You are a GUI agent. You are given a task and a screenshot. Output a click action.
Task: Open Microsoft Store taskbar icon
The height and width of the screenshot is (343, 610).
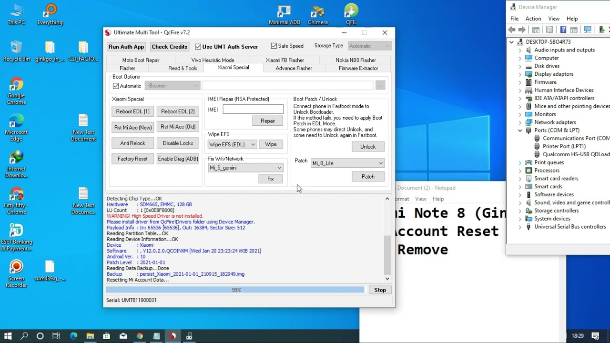coord(107,336)
